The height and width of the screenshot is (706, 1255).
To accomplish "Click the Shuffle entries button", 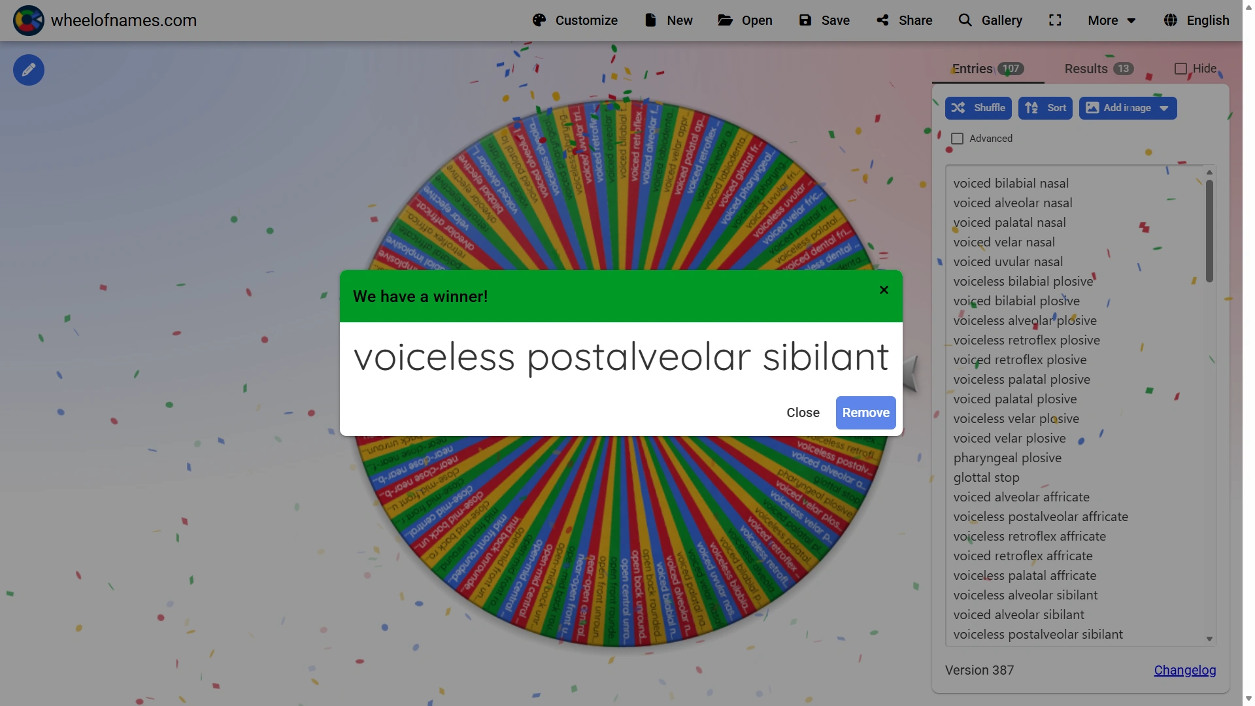I will 978,108.
